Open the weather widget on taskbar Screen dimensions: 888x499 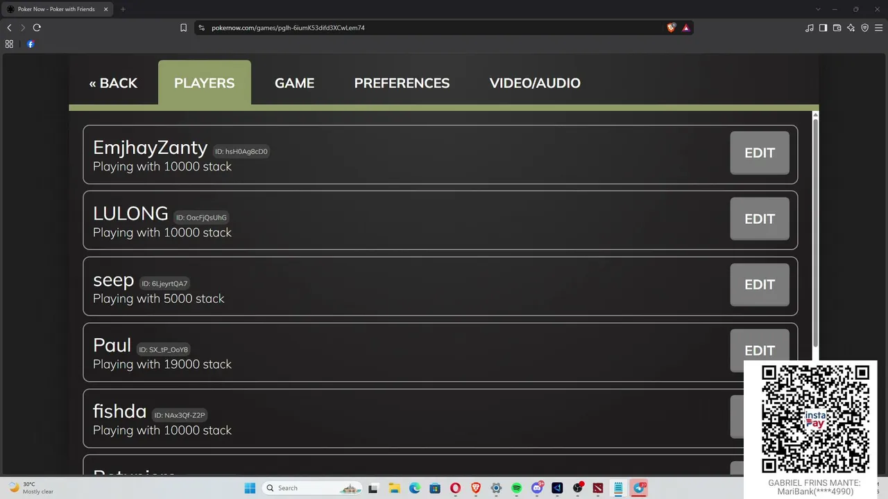click(31, 488)
